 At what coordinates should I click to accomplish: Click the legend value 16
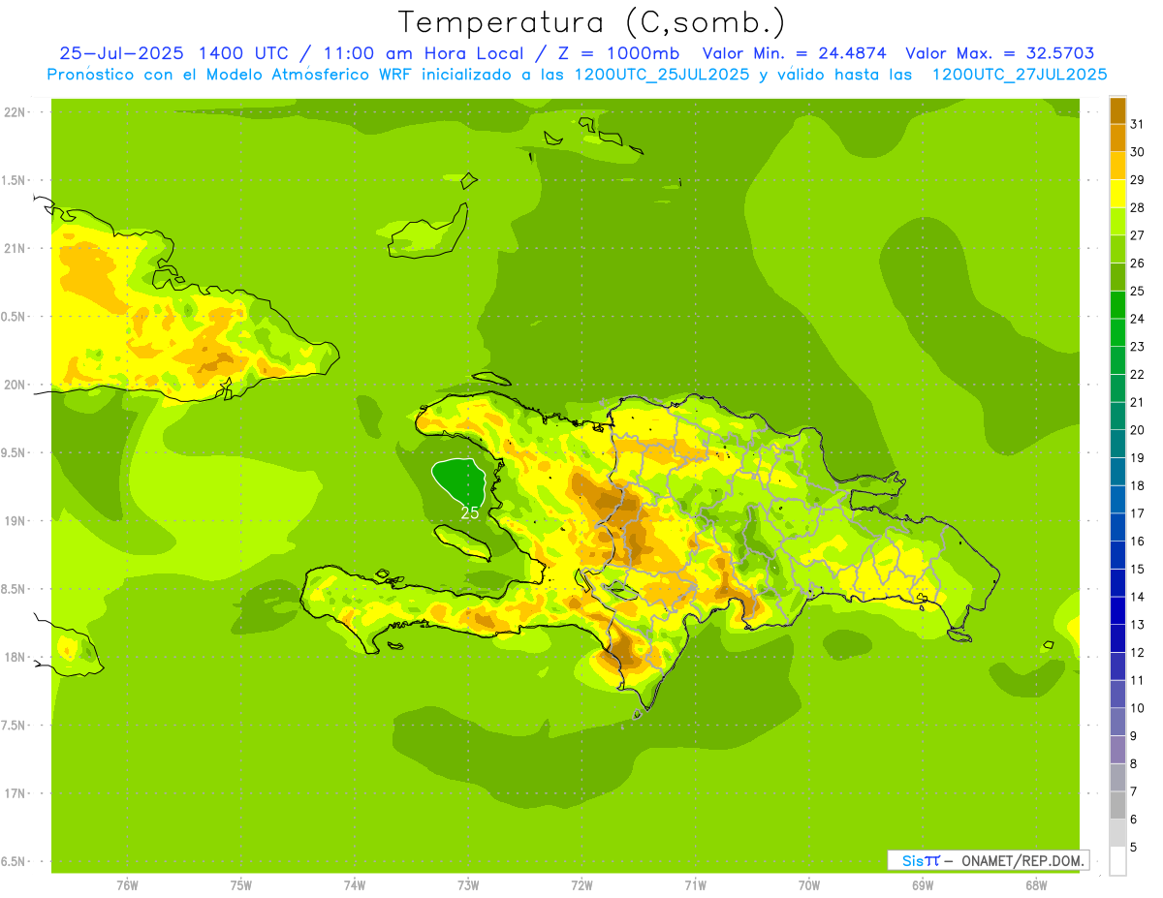[x=1138, y=541]
